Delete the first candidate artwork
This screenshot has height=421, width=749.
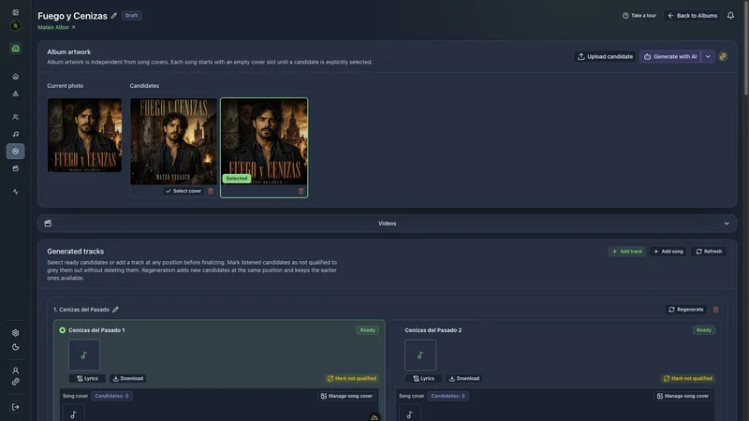tap(211, 191)
